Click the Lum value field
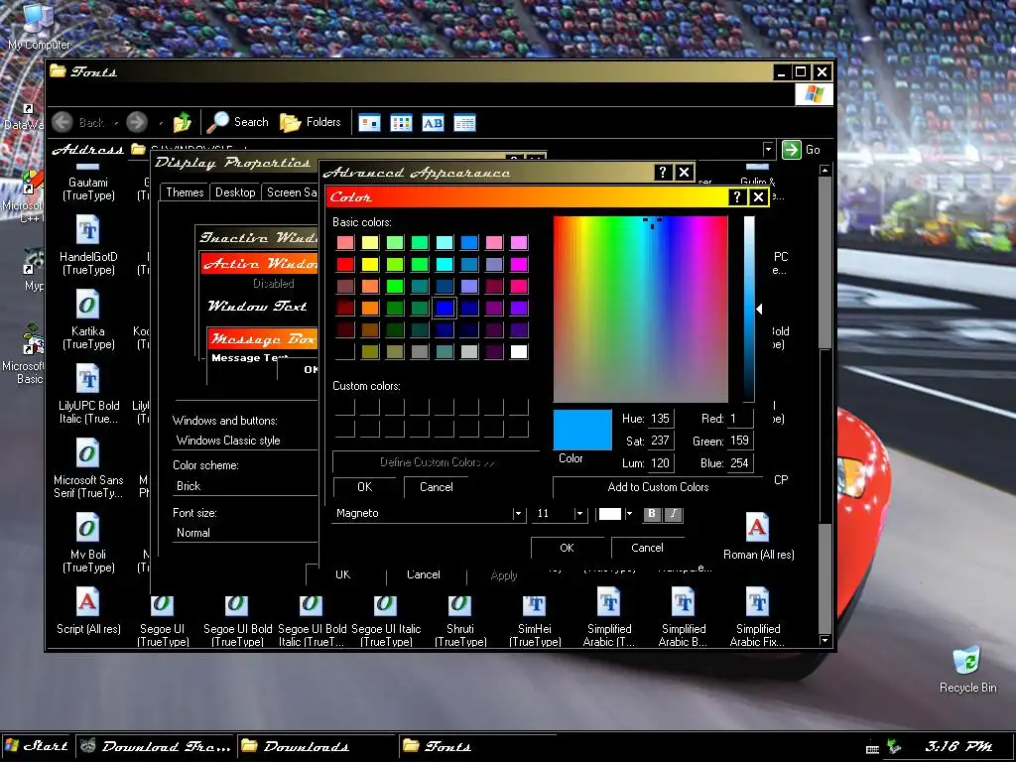 [660, 463]
